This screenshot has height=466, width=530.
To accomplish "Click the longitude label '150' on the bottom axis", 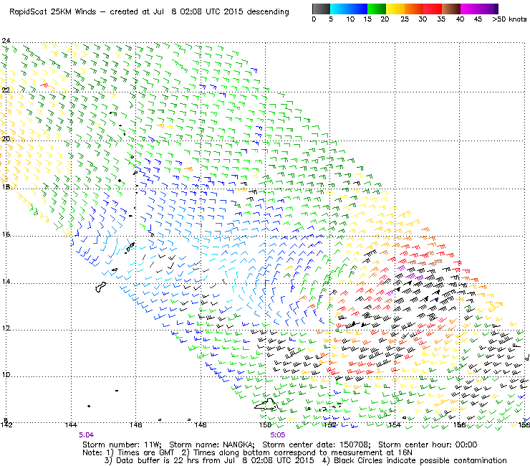I will coord(265,425).
